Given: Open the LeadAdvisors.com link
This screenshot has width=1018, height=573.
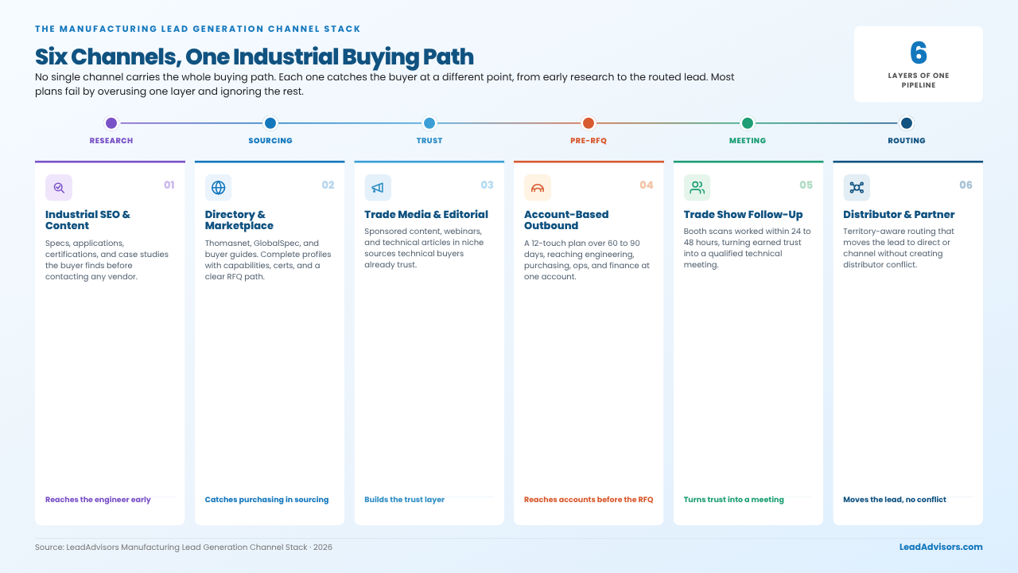Looking at the screenshot, I should (941, 547).
